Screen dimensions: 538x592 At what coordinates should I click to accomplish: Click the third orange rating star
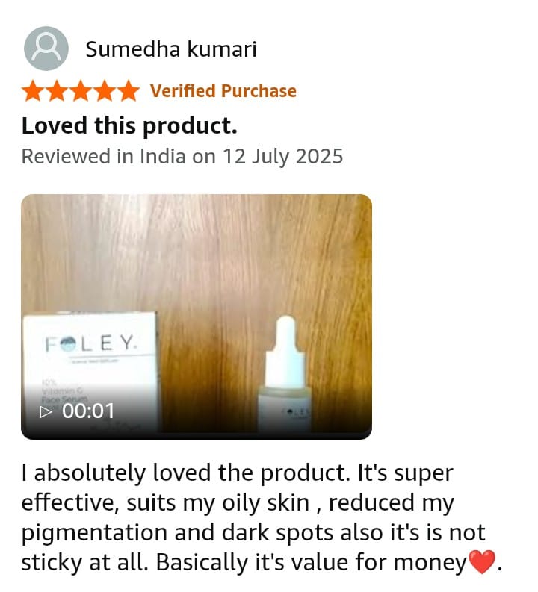click(81, 91)
